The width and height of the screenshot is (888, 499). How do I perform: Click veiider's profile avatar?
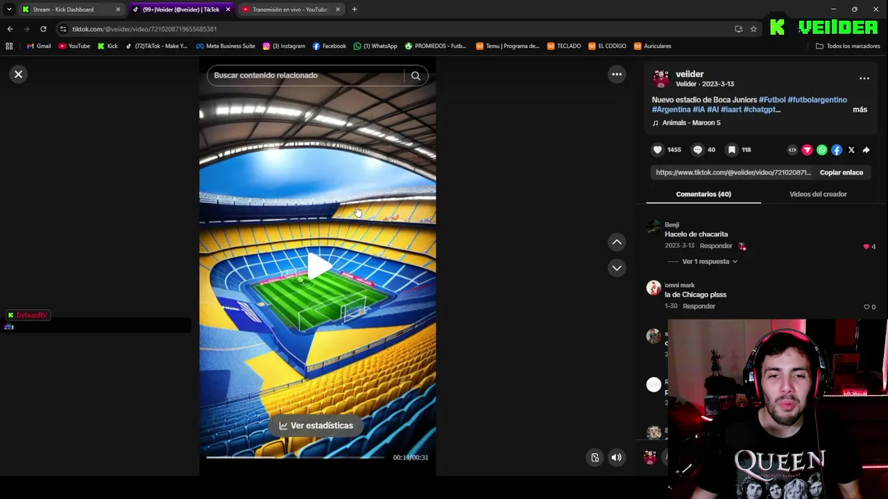point(661,79)
